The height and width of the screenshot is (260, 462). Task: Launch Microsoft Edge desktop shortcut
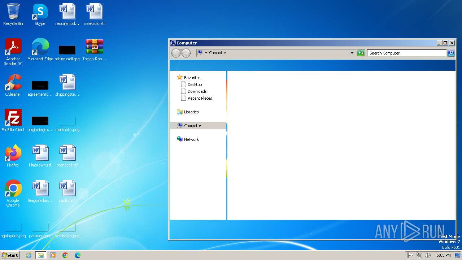(40, 50)
